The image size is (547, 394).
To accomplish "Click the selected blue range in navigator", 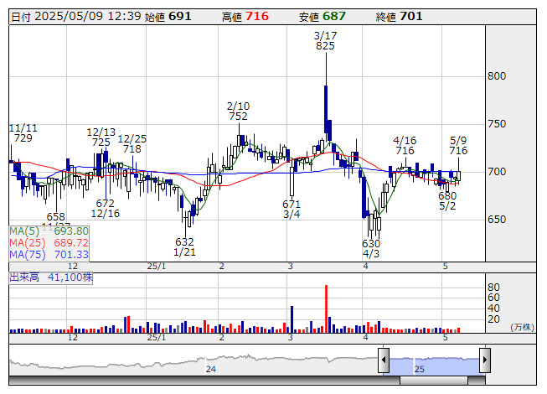I will pyautogui.click(x=434, y=365).
